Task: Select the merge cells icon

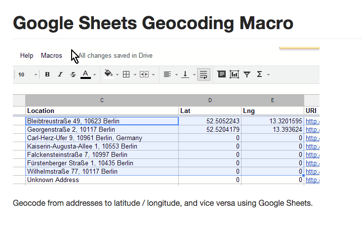Action: 144,75
